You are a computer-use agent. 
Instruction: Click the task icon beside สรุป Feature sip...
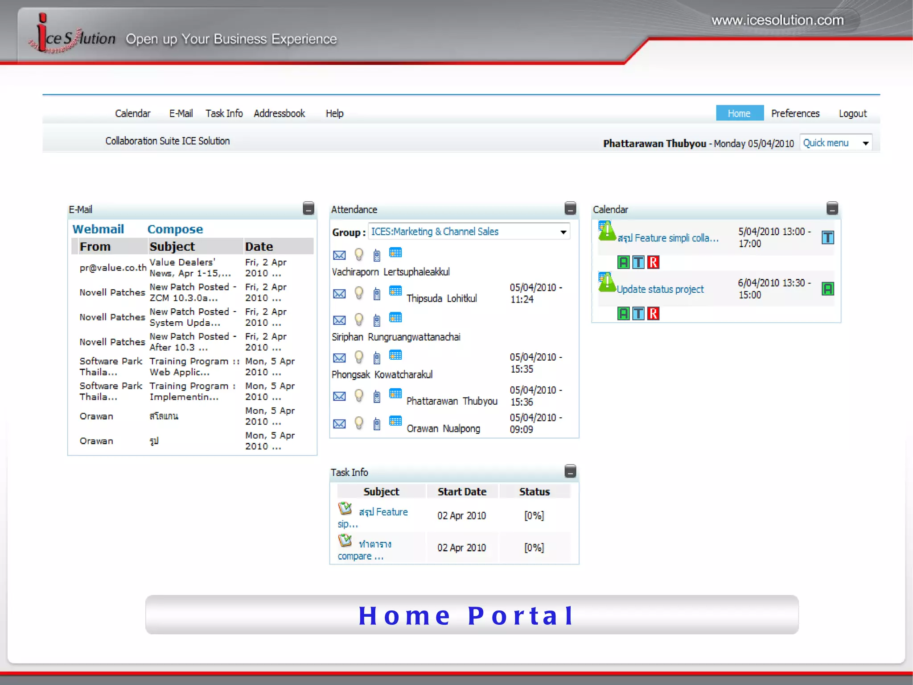(345, 508)
